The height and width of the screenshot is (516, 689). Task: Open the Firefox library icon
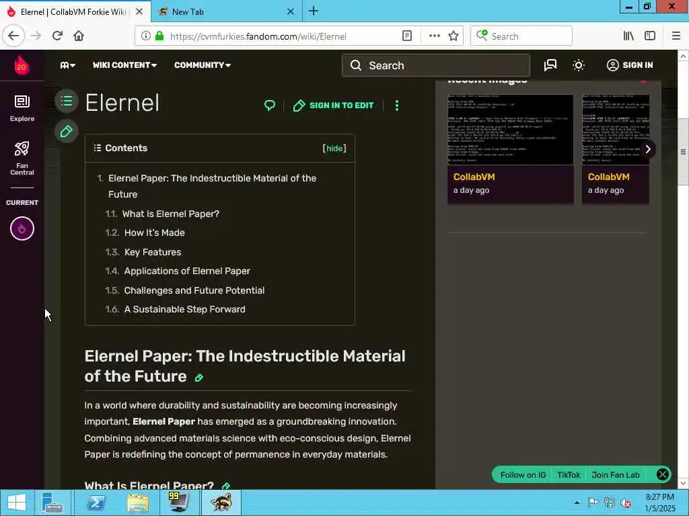(628, 36)
